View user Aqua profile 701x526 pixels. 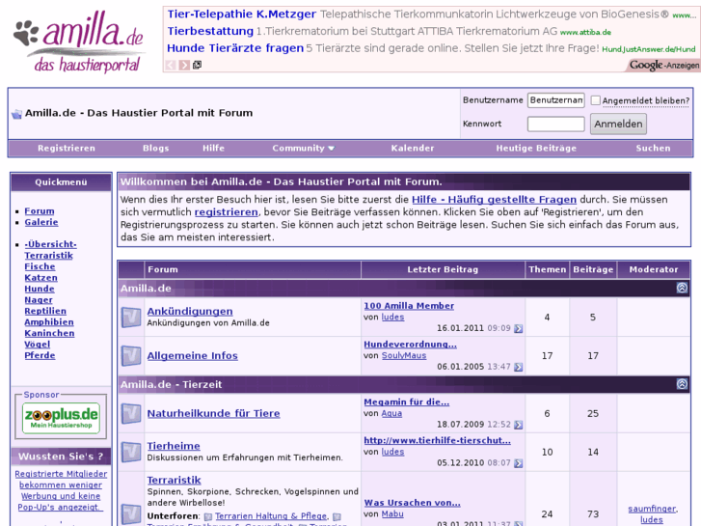391,413
